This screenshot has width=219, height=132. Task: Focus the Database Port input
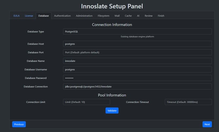click(137, 52)
